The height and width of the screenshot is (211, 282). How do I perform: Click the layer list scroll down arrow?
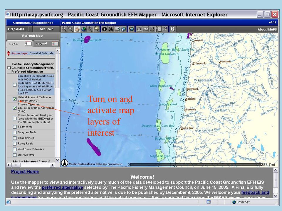pos(57,159)
